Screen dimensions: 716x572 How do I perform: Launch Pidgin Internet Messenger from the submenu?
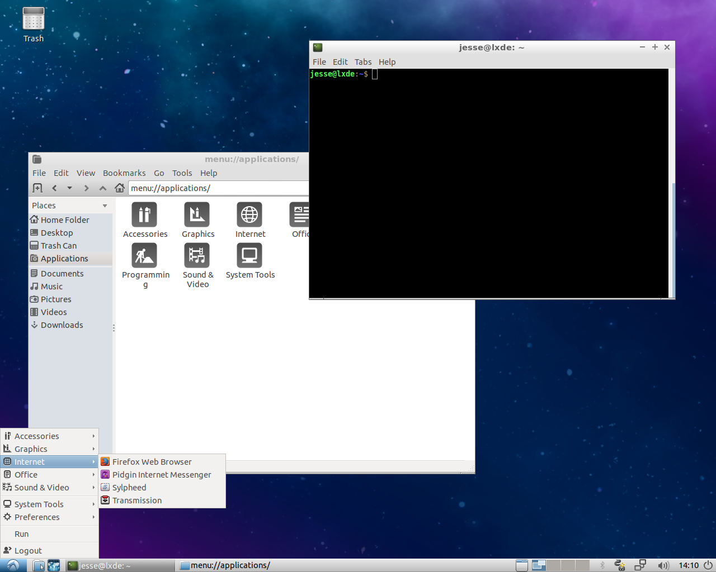click(162, 475)
